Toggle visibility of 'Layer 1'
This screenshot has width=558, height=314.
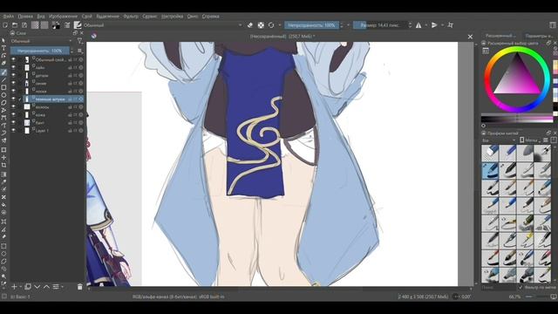14,130
